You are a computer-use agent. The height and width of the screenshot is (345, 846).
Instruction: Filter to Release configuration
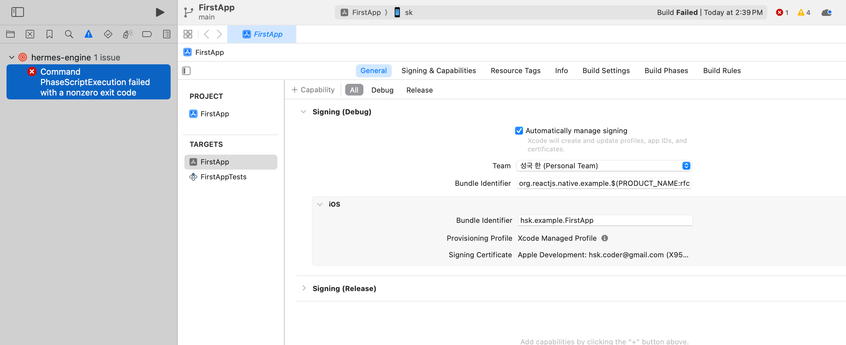pyautogui.click(x=419, y=90)
